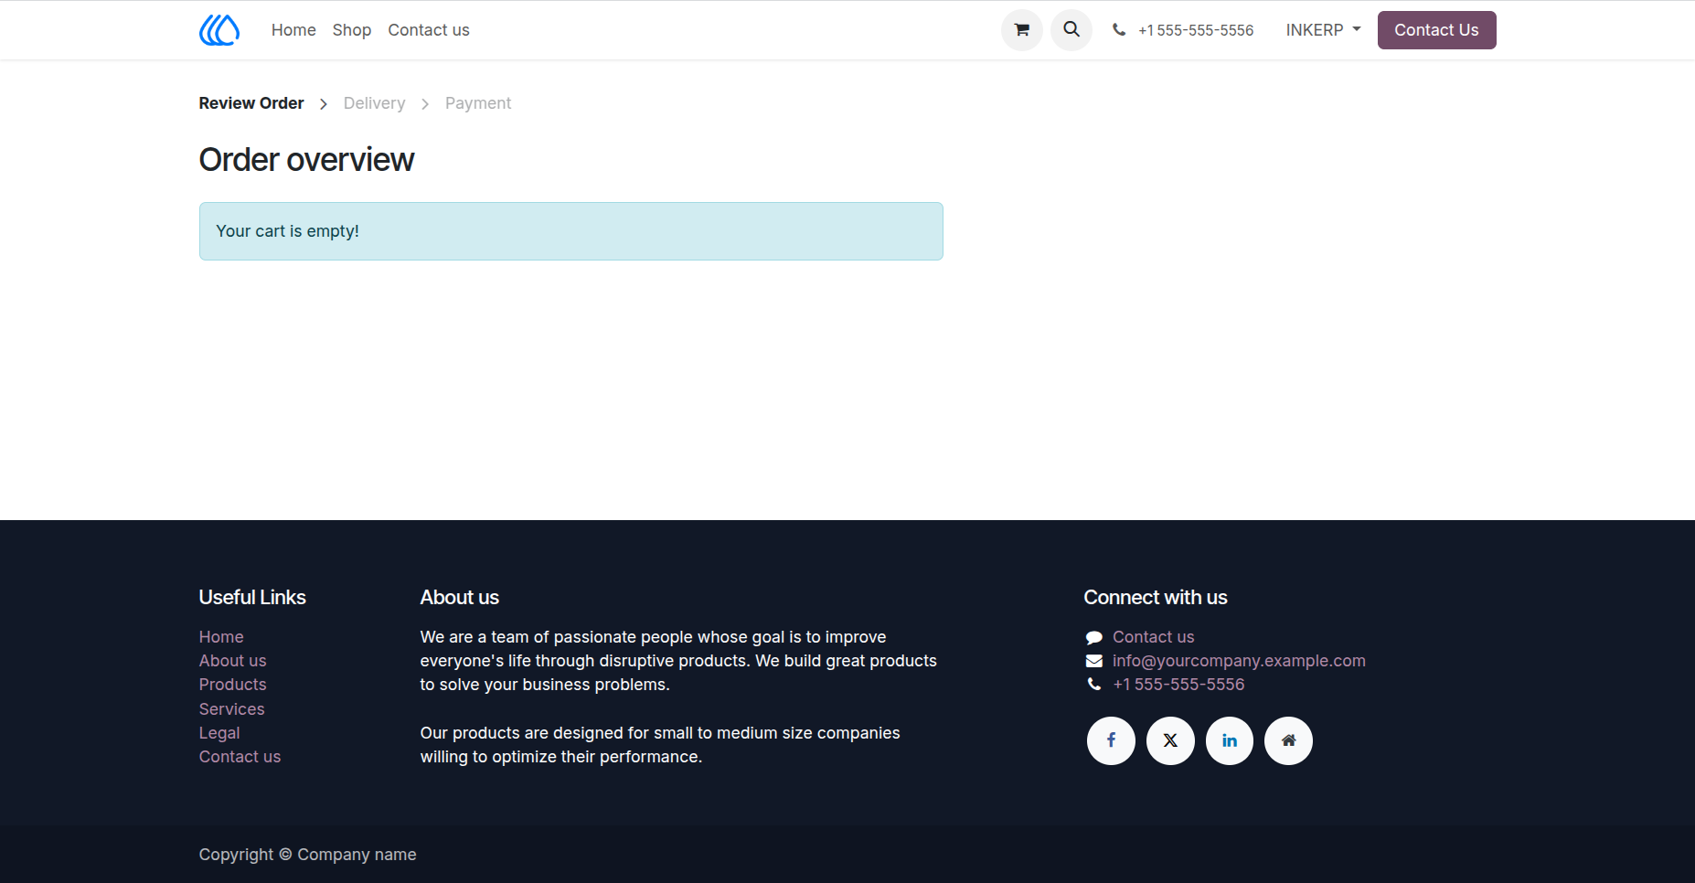Viewport: 1695px width, 883px height.
Task: Open Contact us link in Useful Links
Action: tap(240, 757)
